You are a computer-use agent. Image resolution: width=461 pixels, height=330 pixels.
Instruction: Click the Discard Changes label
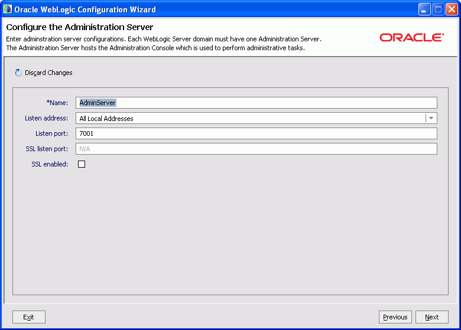click(48, 73)
